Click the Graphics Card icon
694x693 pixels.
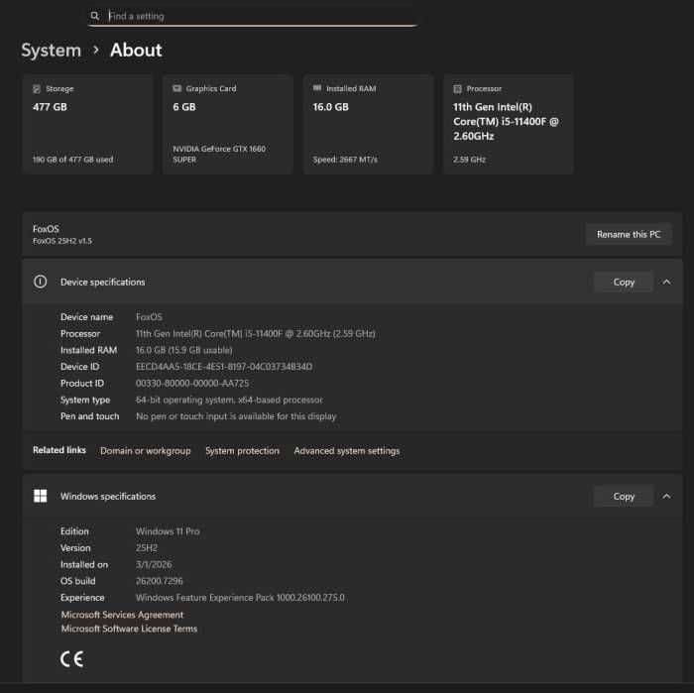pyautogui.click(x=176, y=88)
